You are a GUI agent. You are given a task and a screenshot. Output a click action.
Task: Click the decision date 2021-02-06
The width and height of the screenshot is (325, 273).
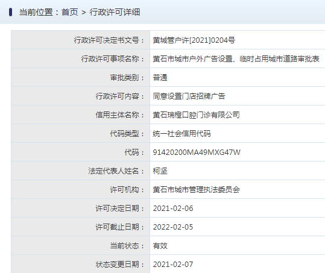tap(173, 209)
